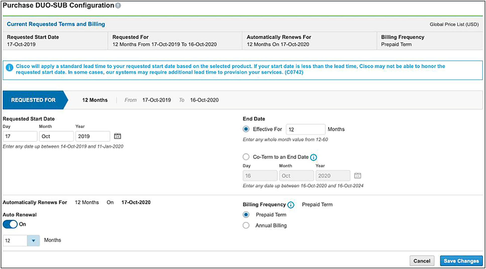Click the Co-Term Day field showing 16
Screen dimensions: 486x269
(260, 176)
